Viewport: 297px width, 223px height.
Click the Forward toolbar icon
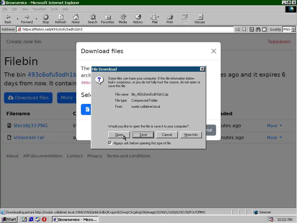tap(27, 19)
